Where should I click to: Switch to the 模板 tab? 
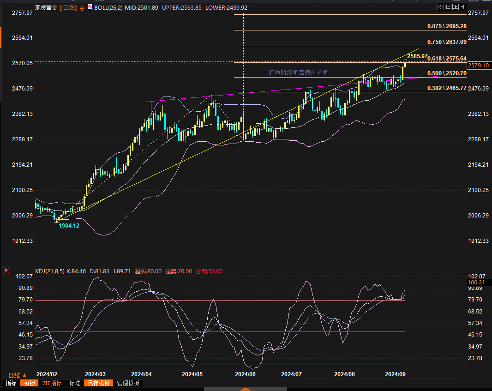(30, 383)
